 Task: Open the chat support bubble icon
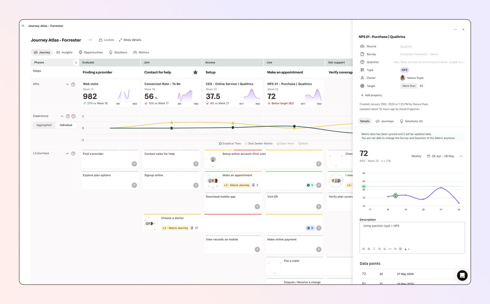coord(462,275)
